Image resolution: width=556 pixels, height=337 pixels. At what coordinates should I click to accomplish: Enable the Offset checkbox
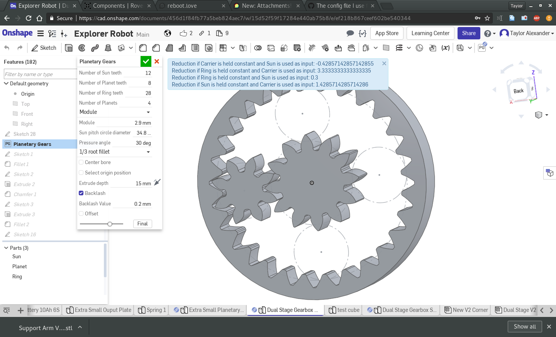tap(81, 214)
